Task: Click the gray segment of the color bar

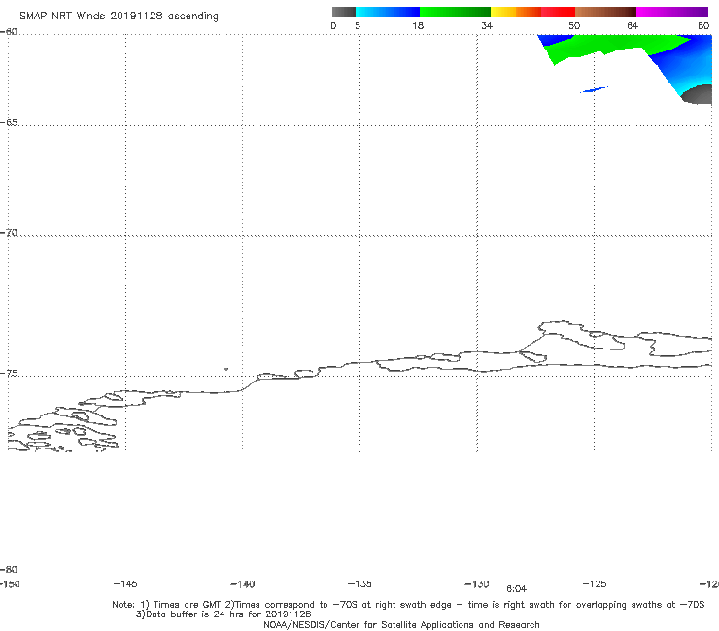Action: pyautogui.click(x=343, y=12)
